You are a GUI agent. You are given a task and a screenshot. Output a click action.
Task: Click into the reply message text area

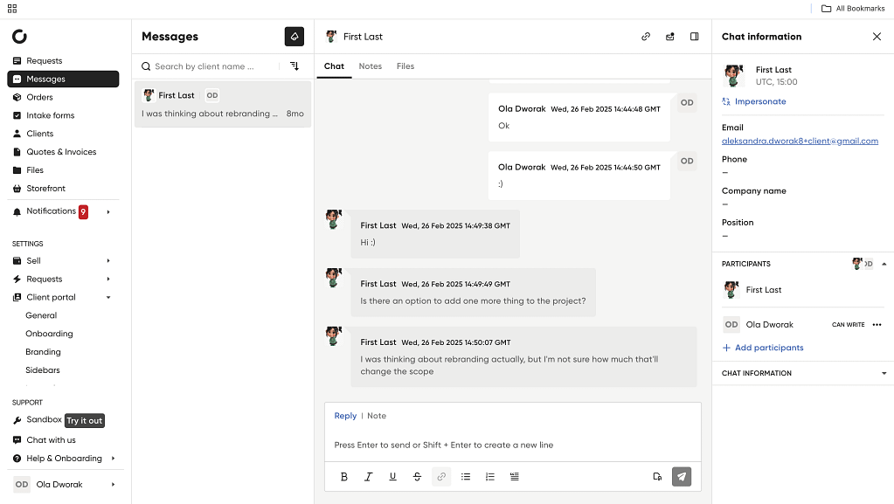(513, 445)
